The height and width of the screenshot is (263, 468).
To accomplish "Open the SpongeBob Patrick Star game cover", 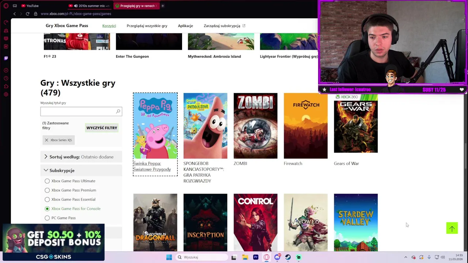I will tap(205, 126).
